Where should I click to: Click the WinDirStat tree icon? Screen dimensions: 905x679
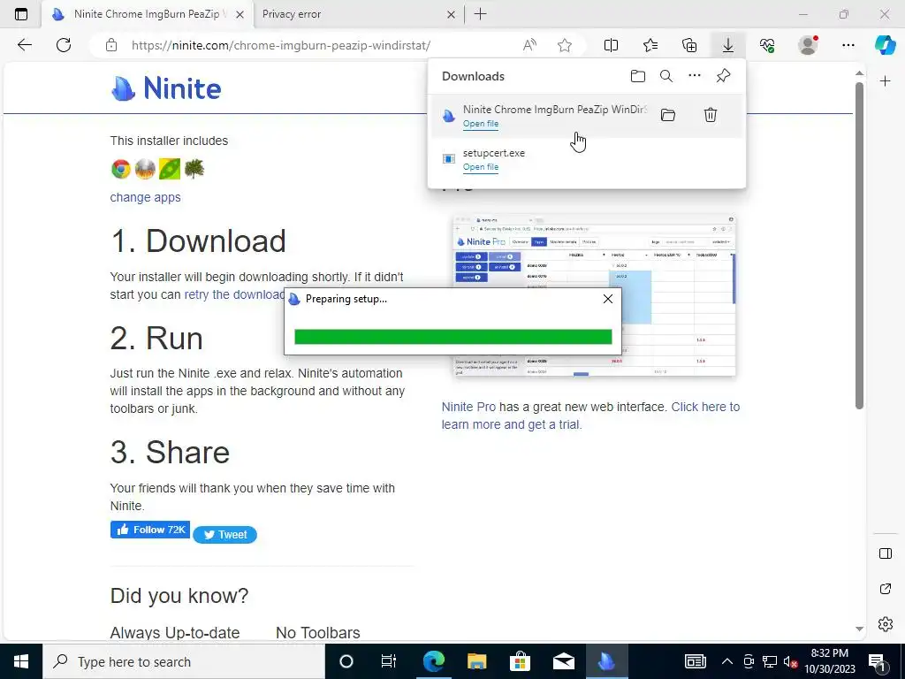click(194, 169)
